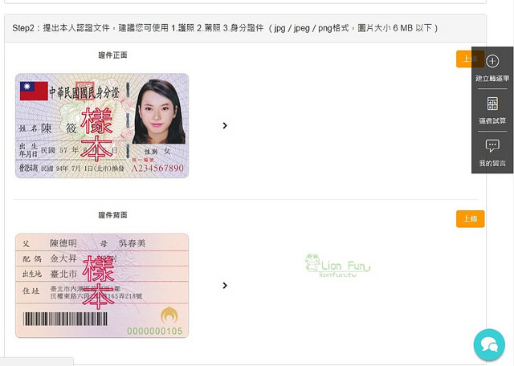Click 上傳 button for 證件正面
This screenshot has height=366, width=514.
coord(470,59)
